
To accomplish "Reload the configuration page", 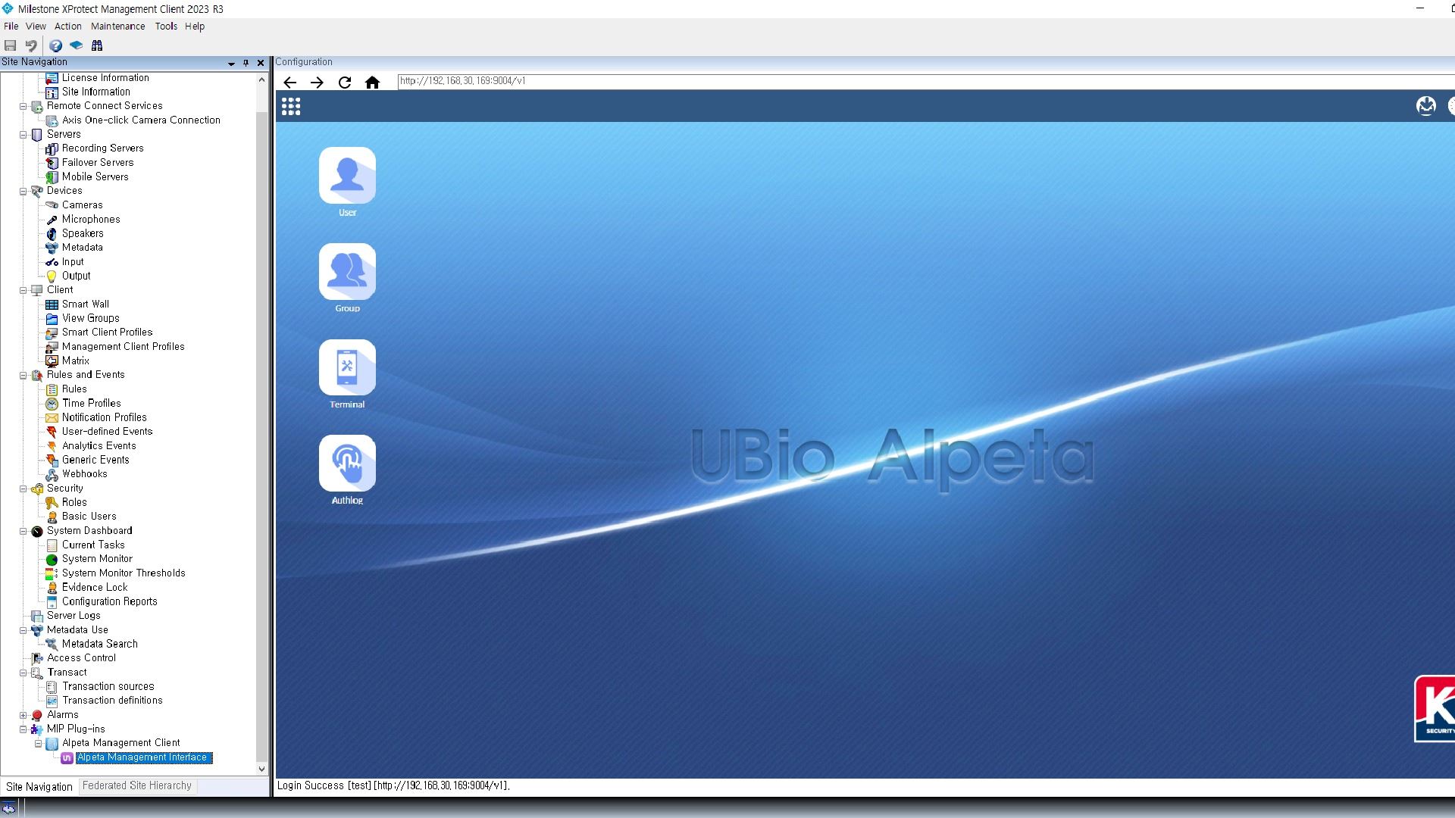I will (x=345, y=82).
